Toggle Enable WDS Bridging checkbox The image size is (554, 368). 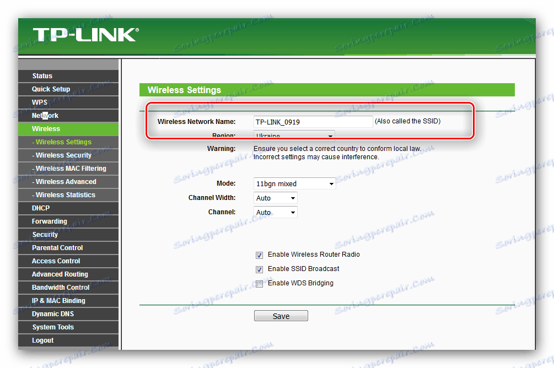click(x=259, y=284)
